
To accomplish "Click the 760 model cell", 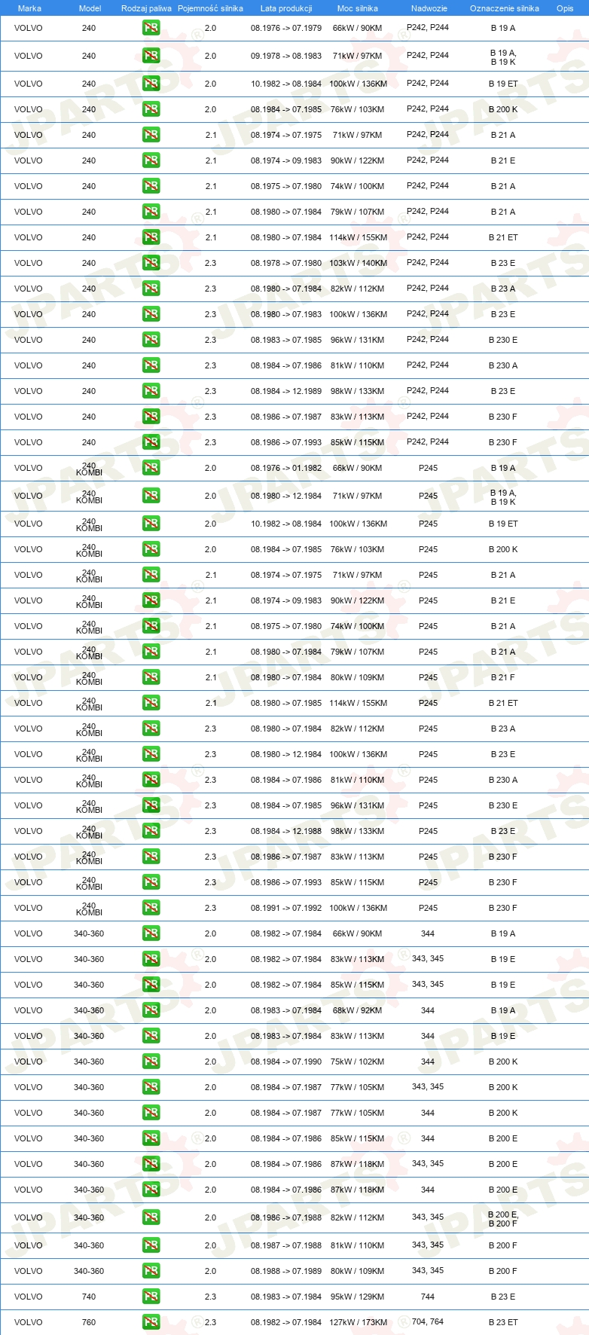I will point(89,1322).
